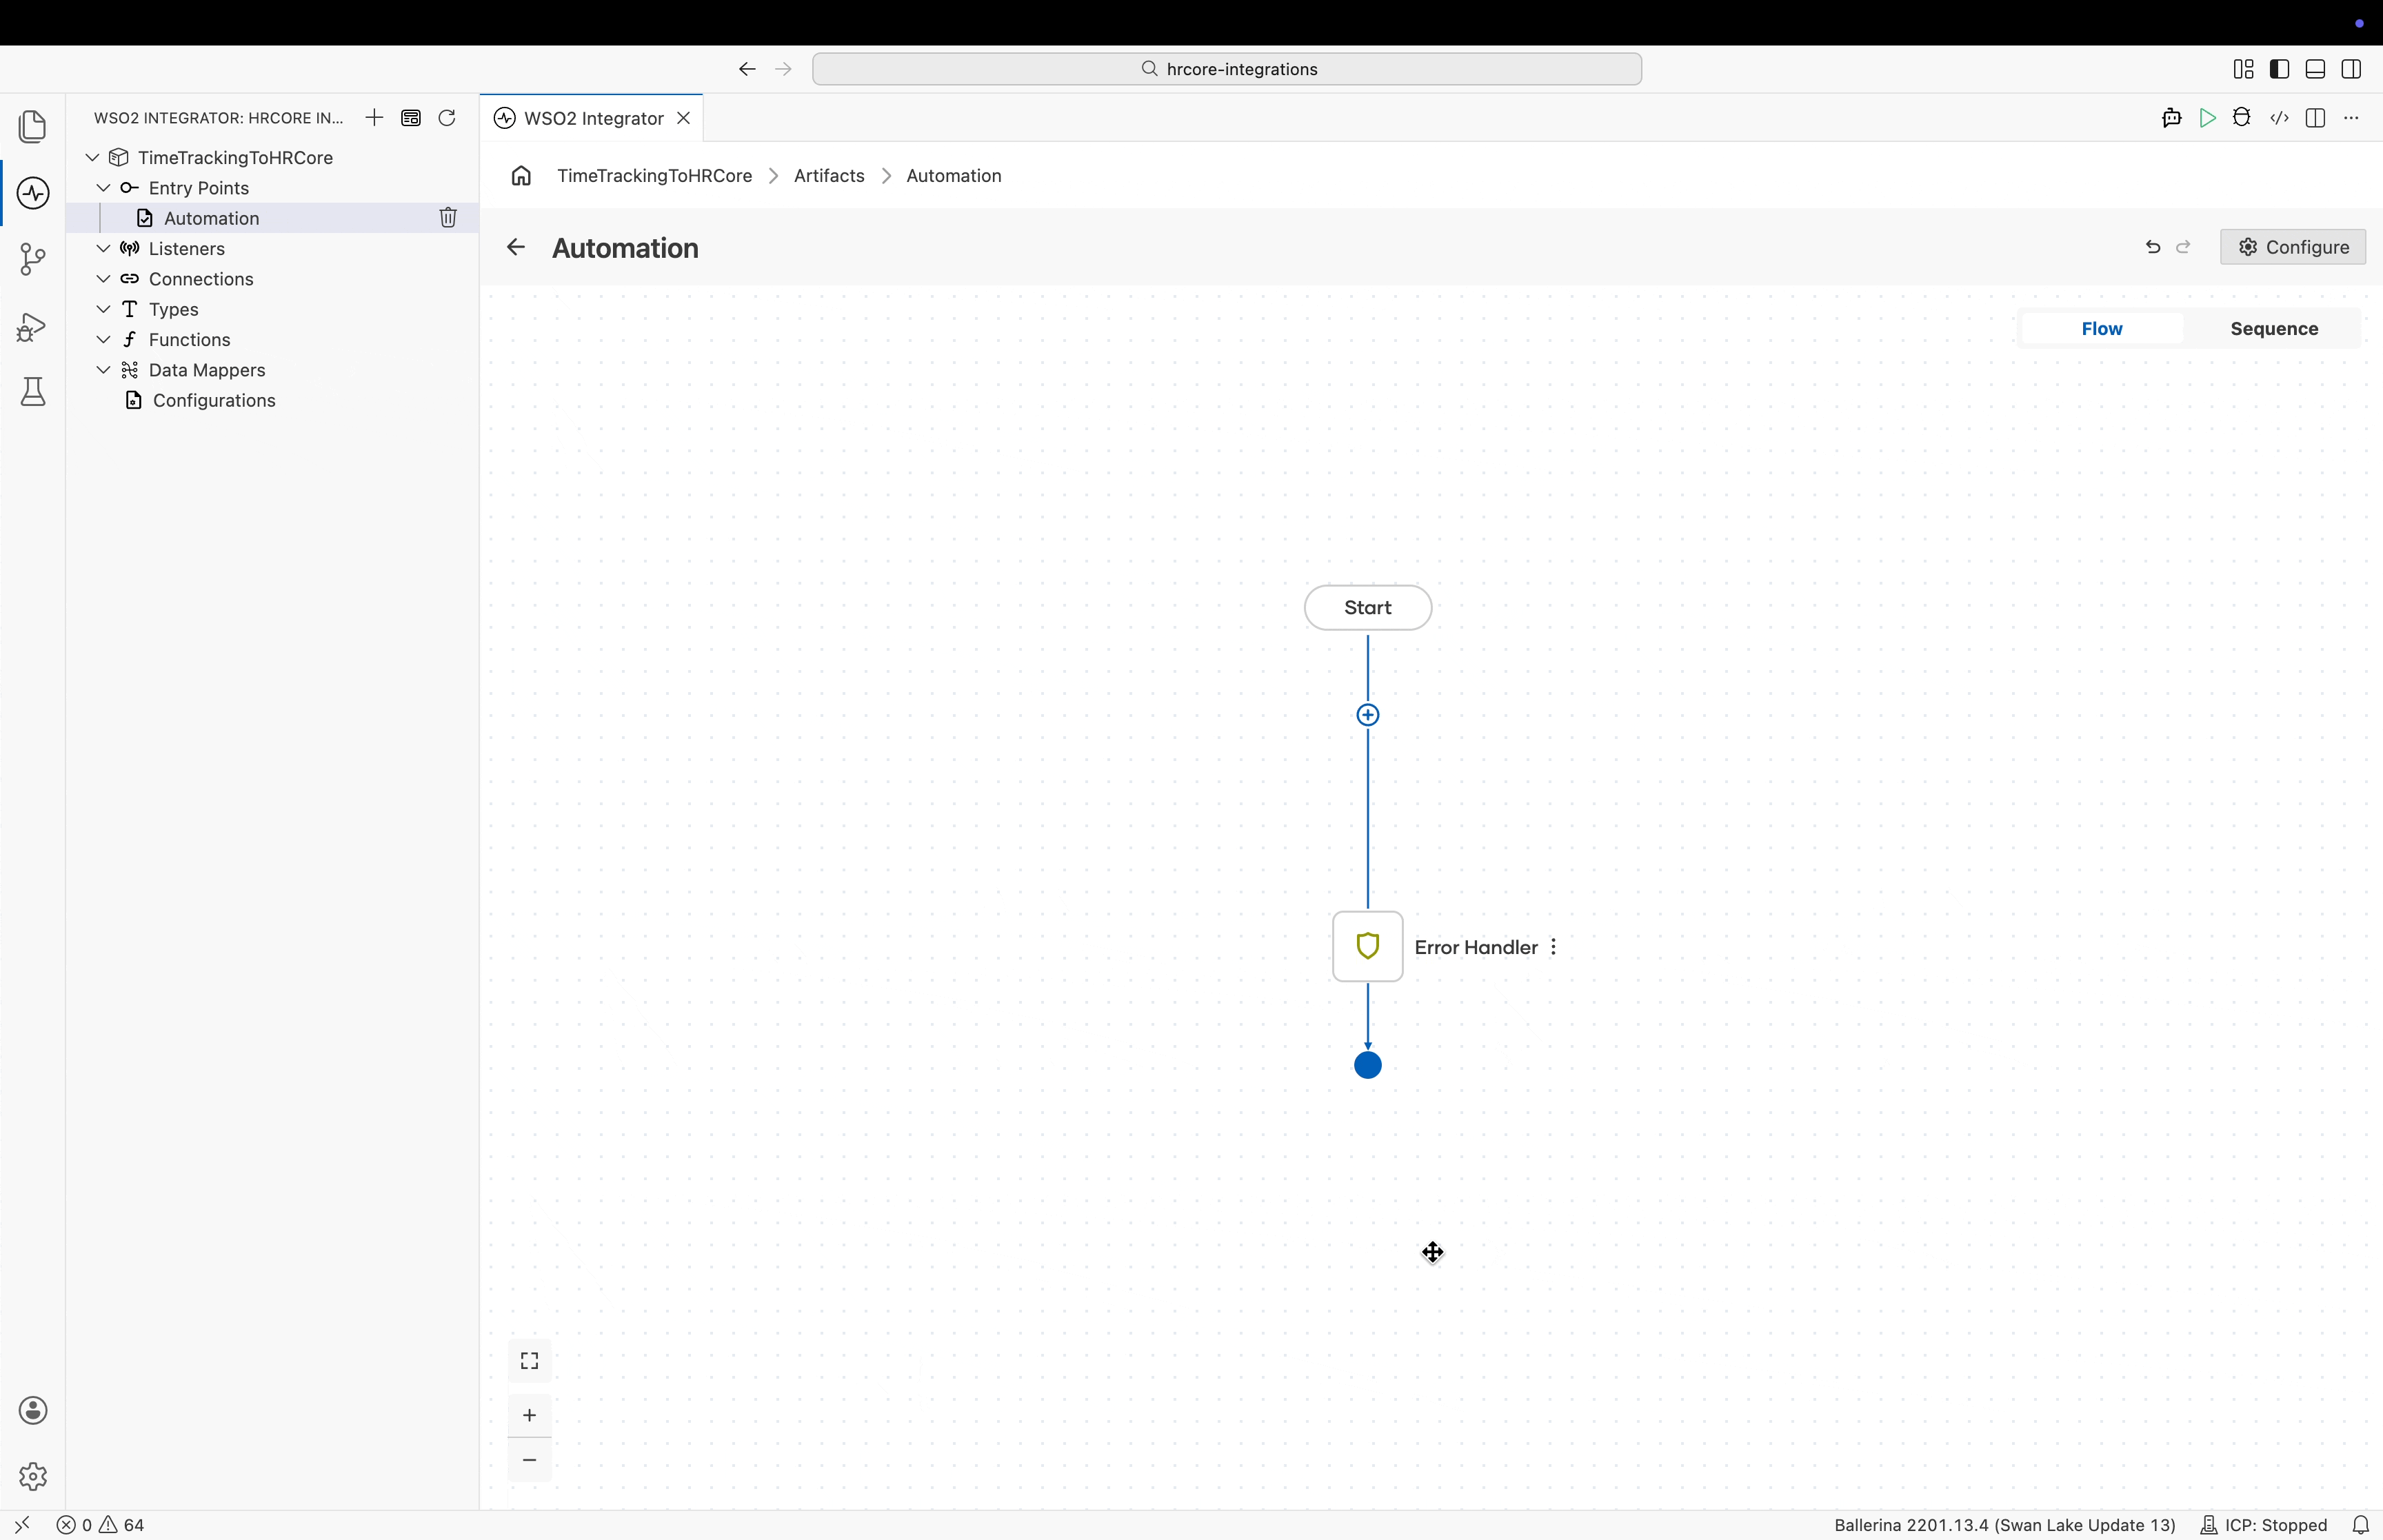This screenshot has height=1540, width=2383.
Task: Click the back arrow beside Automation title
Action: coord(516,247)
